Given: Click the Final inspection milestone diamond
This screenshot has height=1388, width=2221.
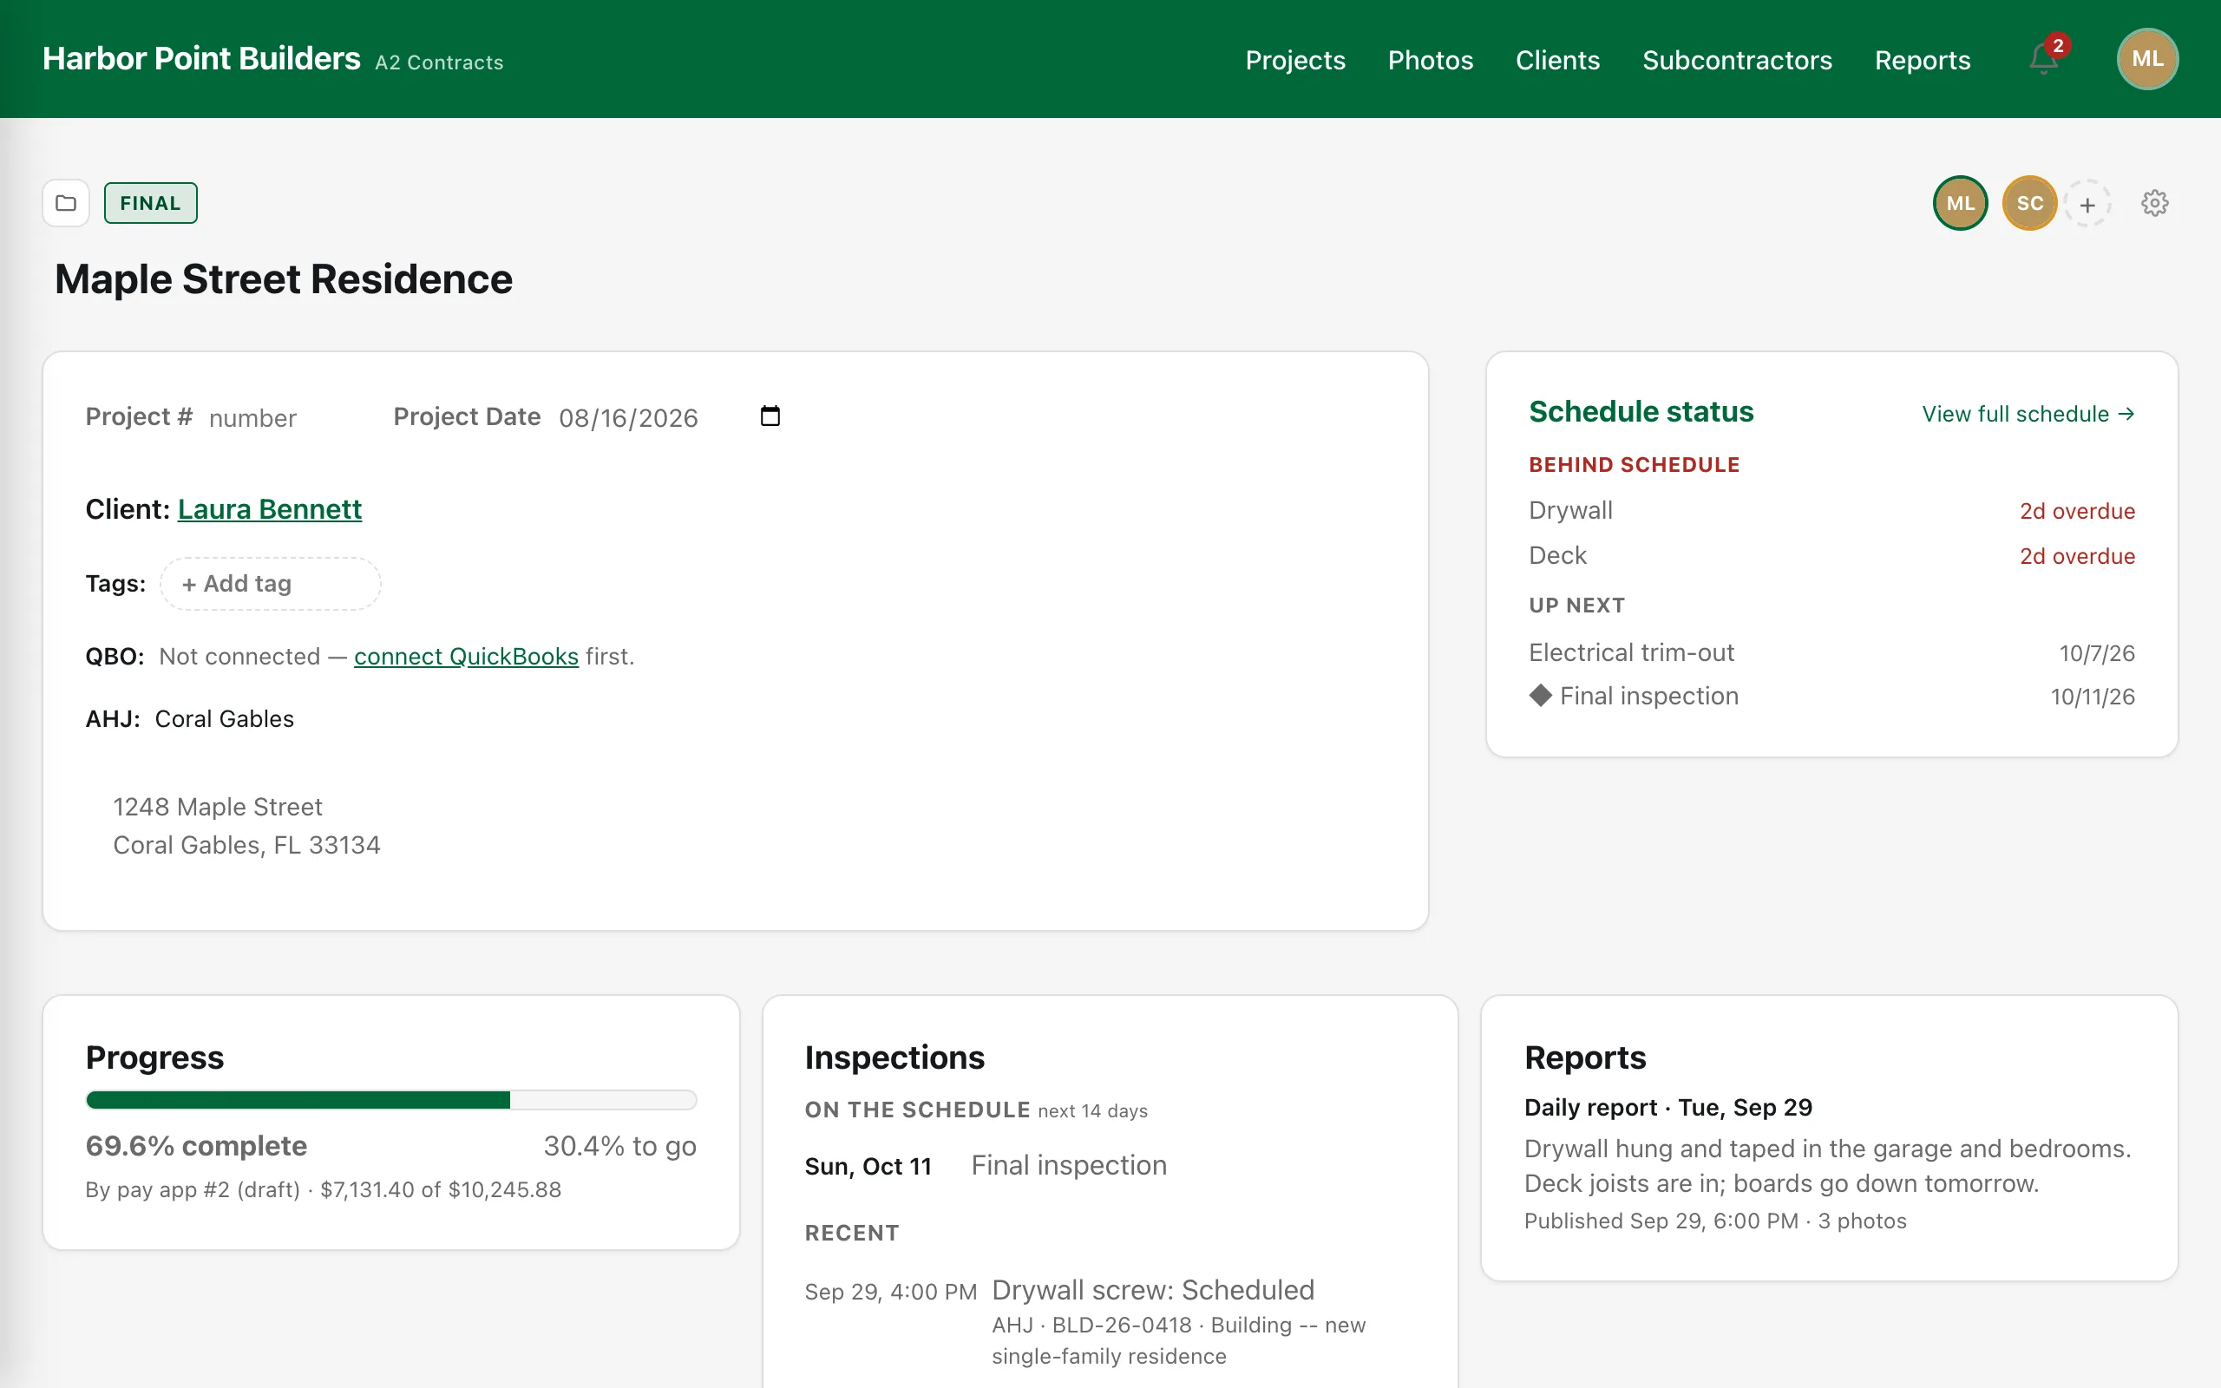Looking at the screenshot, I should coord(1540,695).
